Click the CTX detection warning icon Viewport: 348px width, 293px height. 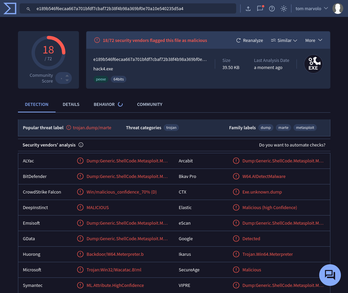coord(236,192)
